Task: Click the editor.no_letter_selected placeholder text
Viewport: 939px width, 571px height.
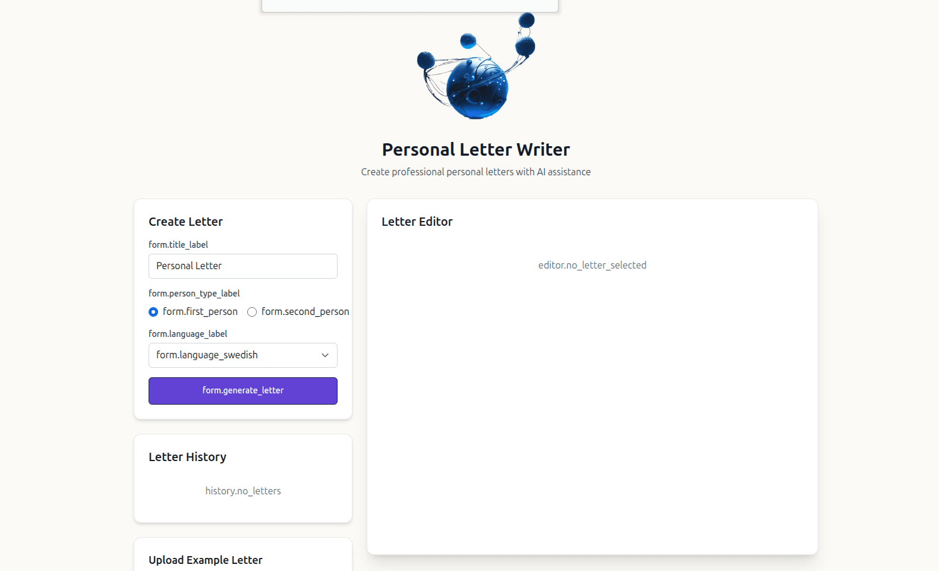Action: (593, 265)
